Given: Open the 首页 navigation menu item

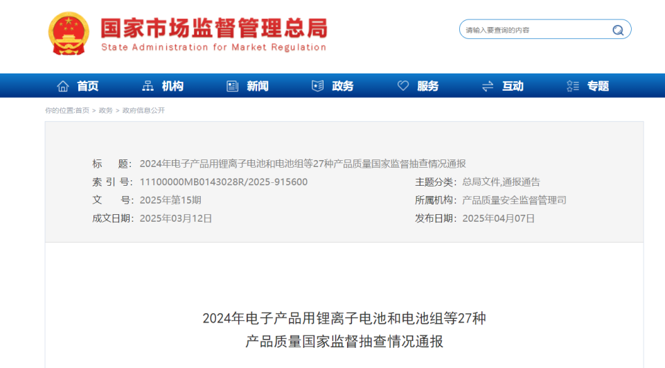Looking at the screenshot, I should [88, 86].
